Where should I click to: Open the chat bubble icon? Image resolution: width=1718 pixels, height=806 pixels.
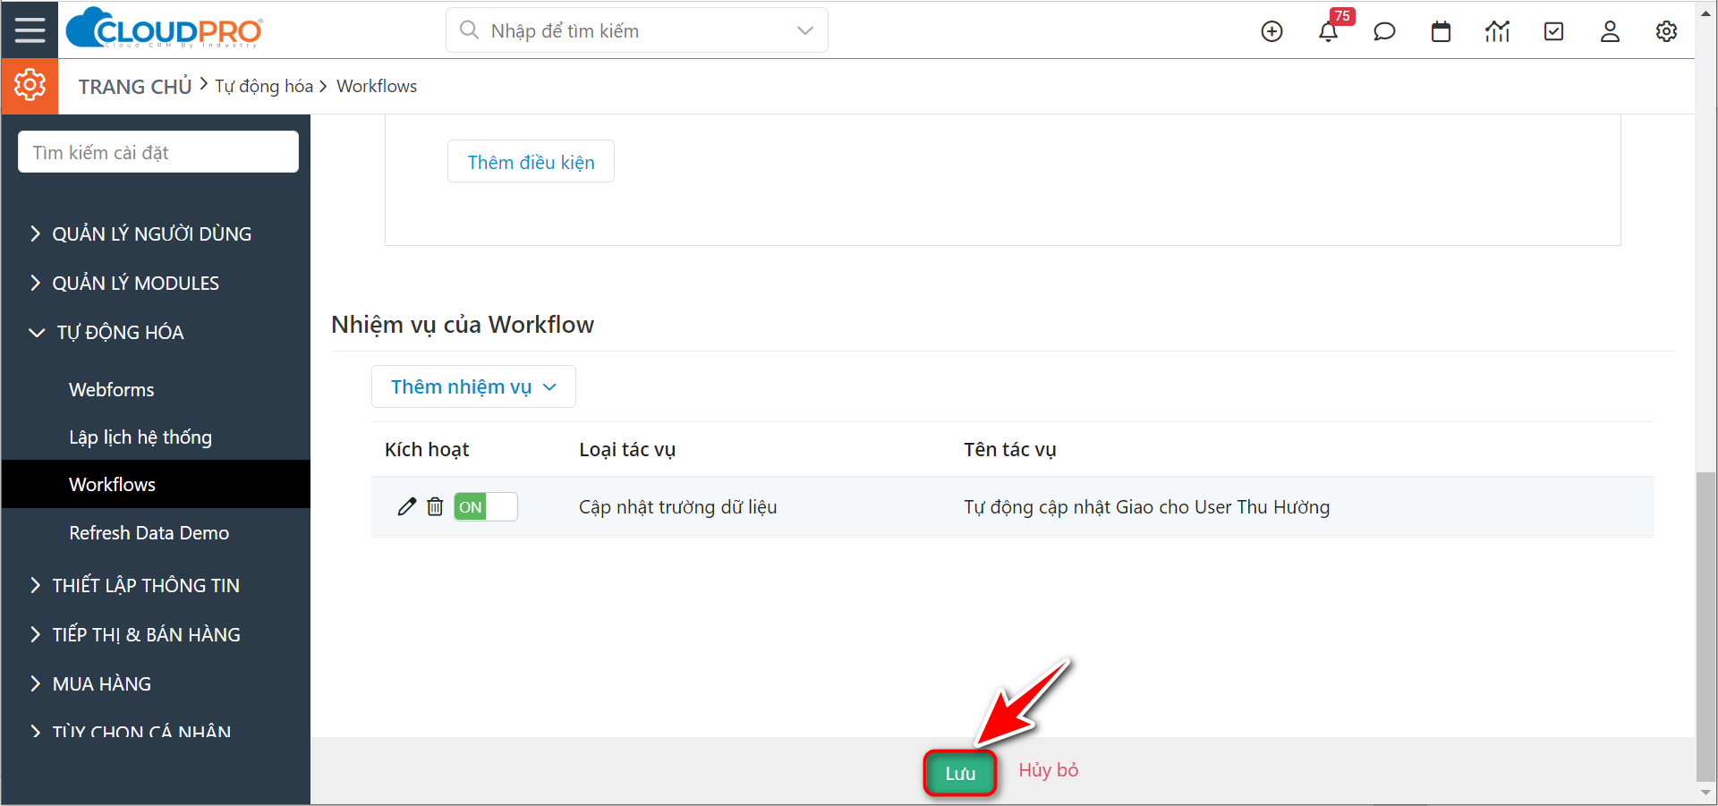pyautogui.click(x=1384, y=31)
